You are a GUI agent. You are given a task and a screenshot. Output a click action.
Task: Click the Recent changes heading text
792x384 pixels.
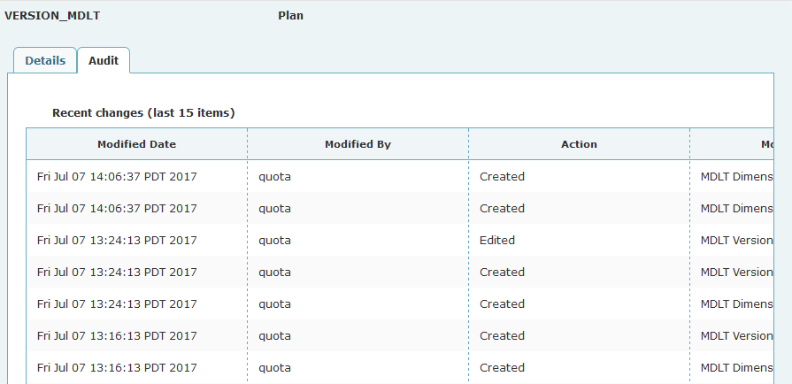[143, 113]
